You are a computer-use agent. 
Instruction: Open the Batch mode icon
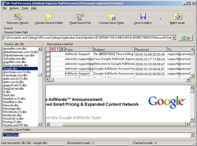tap(177, 17)
